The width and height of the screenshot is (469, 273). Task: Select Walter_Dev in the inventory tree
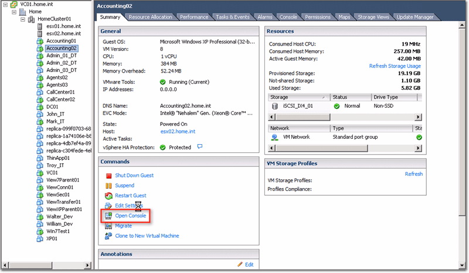coord(60,217)
